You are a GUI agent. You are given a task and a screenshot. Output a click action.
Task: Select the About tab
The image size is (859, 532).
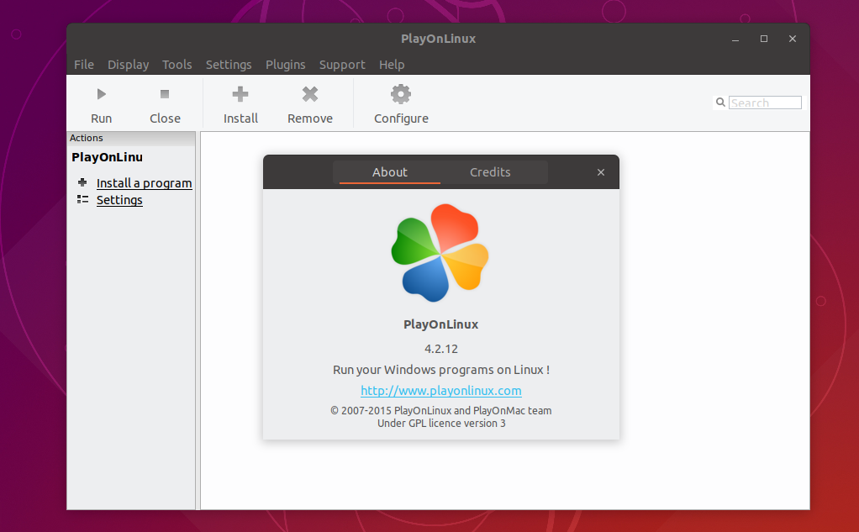click(389, 172)
